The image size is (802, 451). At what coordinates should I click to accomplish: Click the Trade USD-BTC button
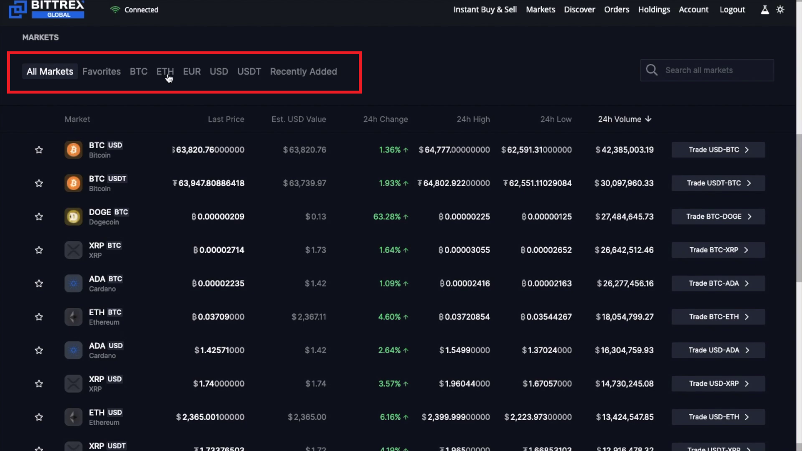(718, 149)
